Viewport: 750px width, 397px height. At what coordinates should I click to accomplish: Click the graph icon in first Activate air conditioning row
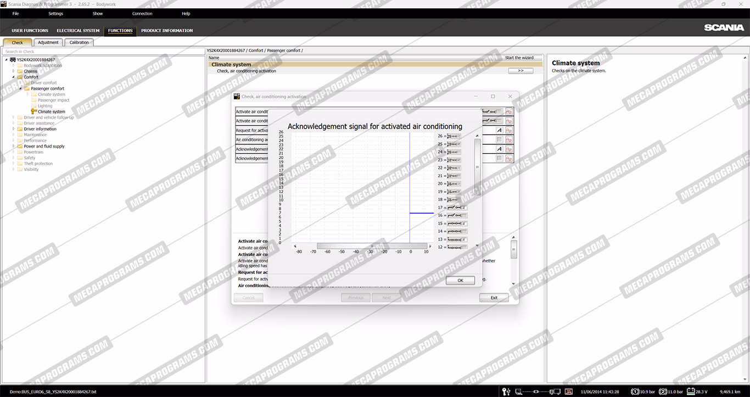pyautogui.click(x=509, y=111)
